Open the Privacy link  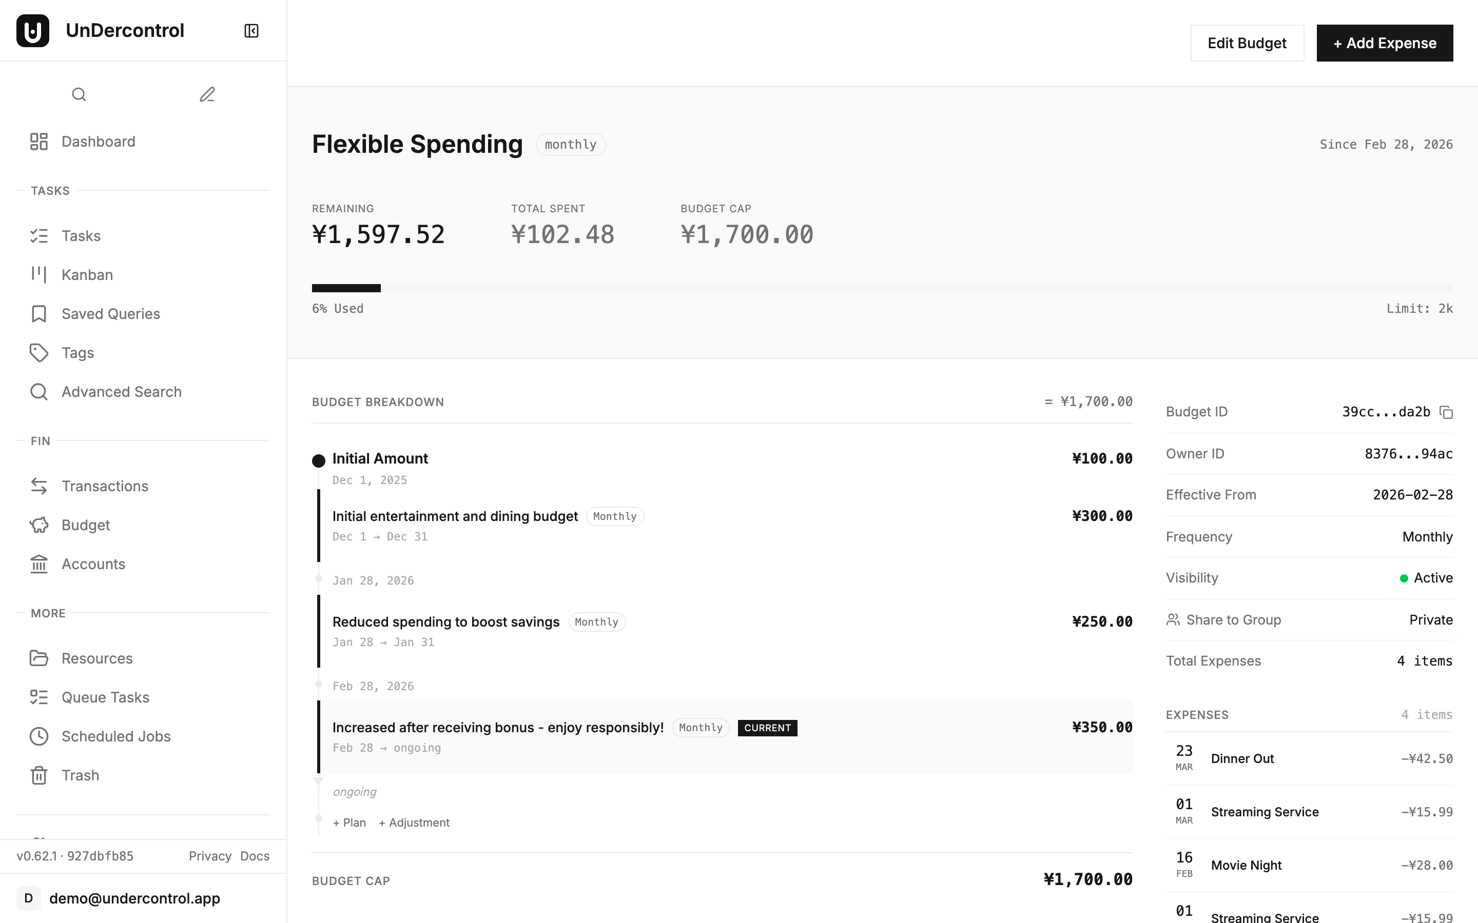[209, 856]
